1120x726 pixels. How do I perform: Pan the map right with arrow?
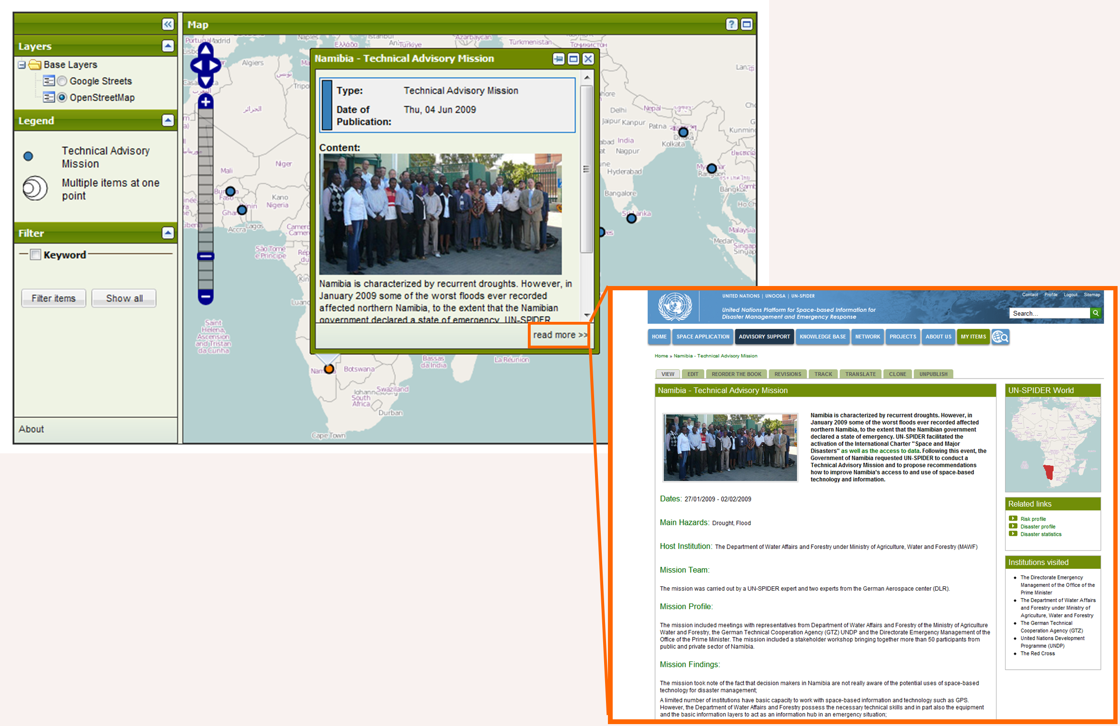(216, 65)
